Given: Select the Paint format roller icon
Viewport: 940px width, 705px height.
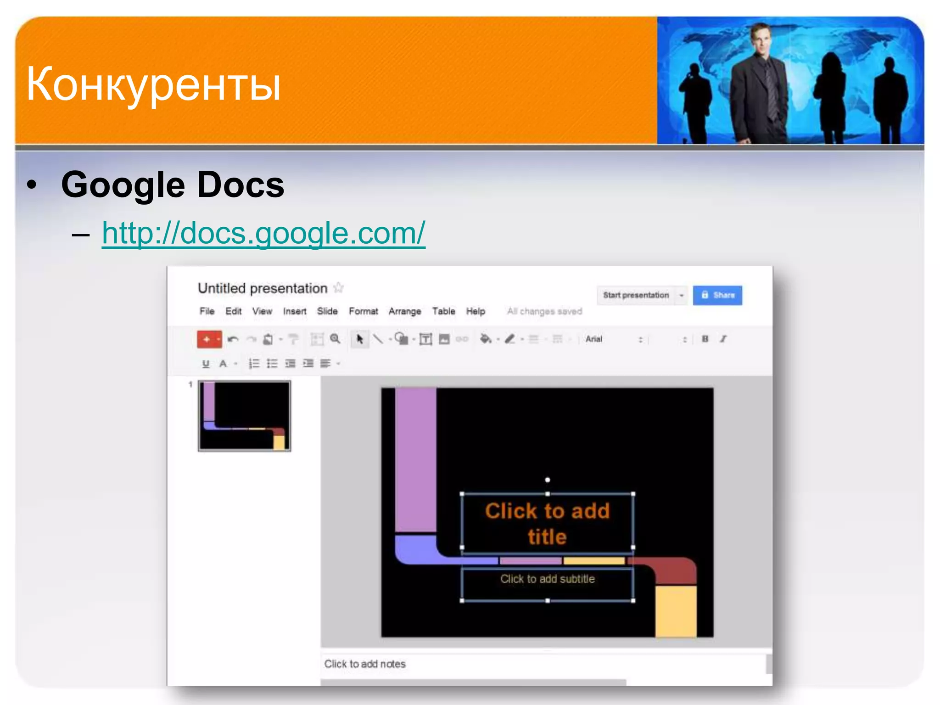Looking at the screenshot, I should pyautogui.click(x=293, y=339).
